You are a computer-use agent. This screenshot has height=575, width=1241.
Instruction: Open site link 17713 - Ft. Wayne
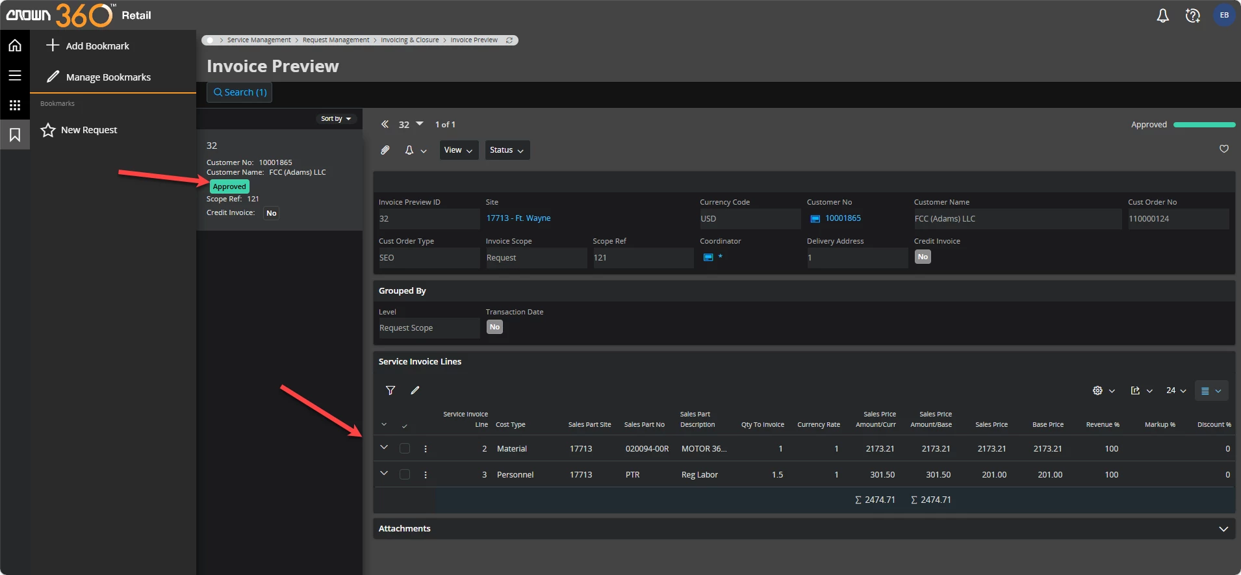pyautogui.click(x=518, y=218)
